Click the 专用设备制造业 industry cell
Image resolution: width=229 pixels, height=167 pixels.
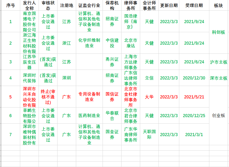tap(89, 97)
